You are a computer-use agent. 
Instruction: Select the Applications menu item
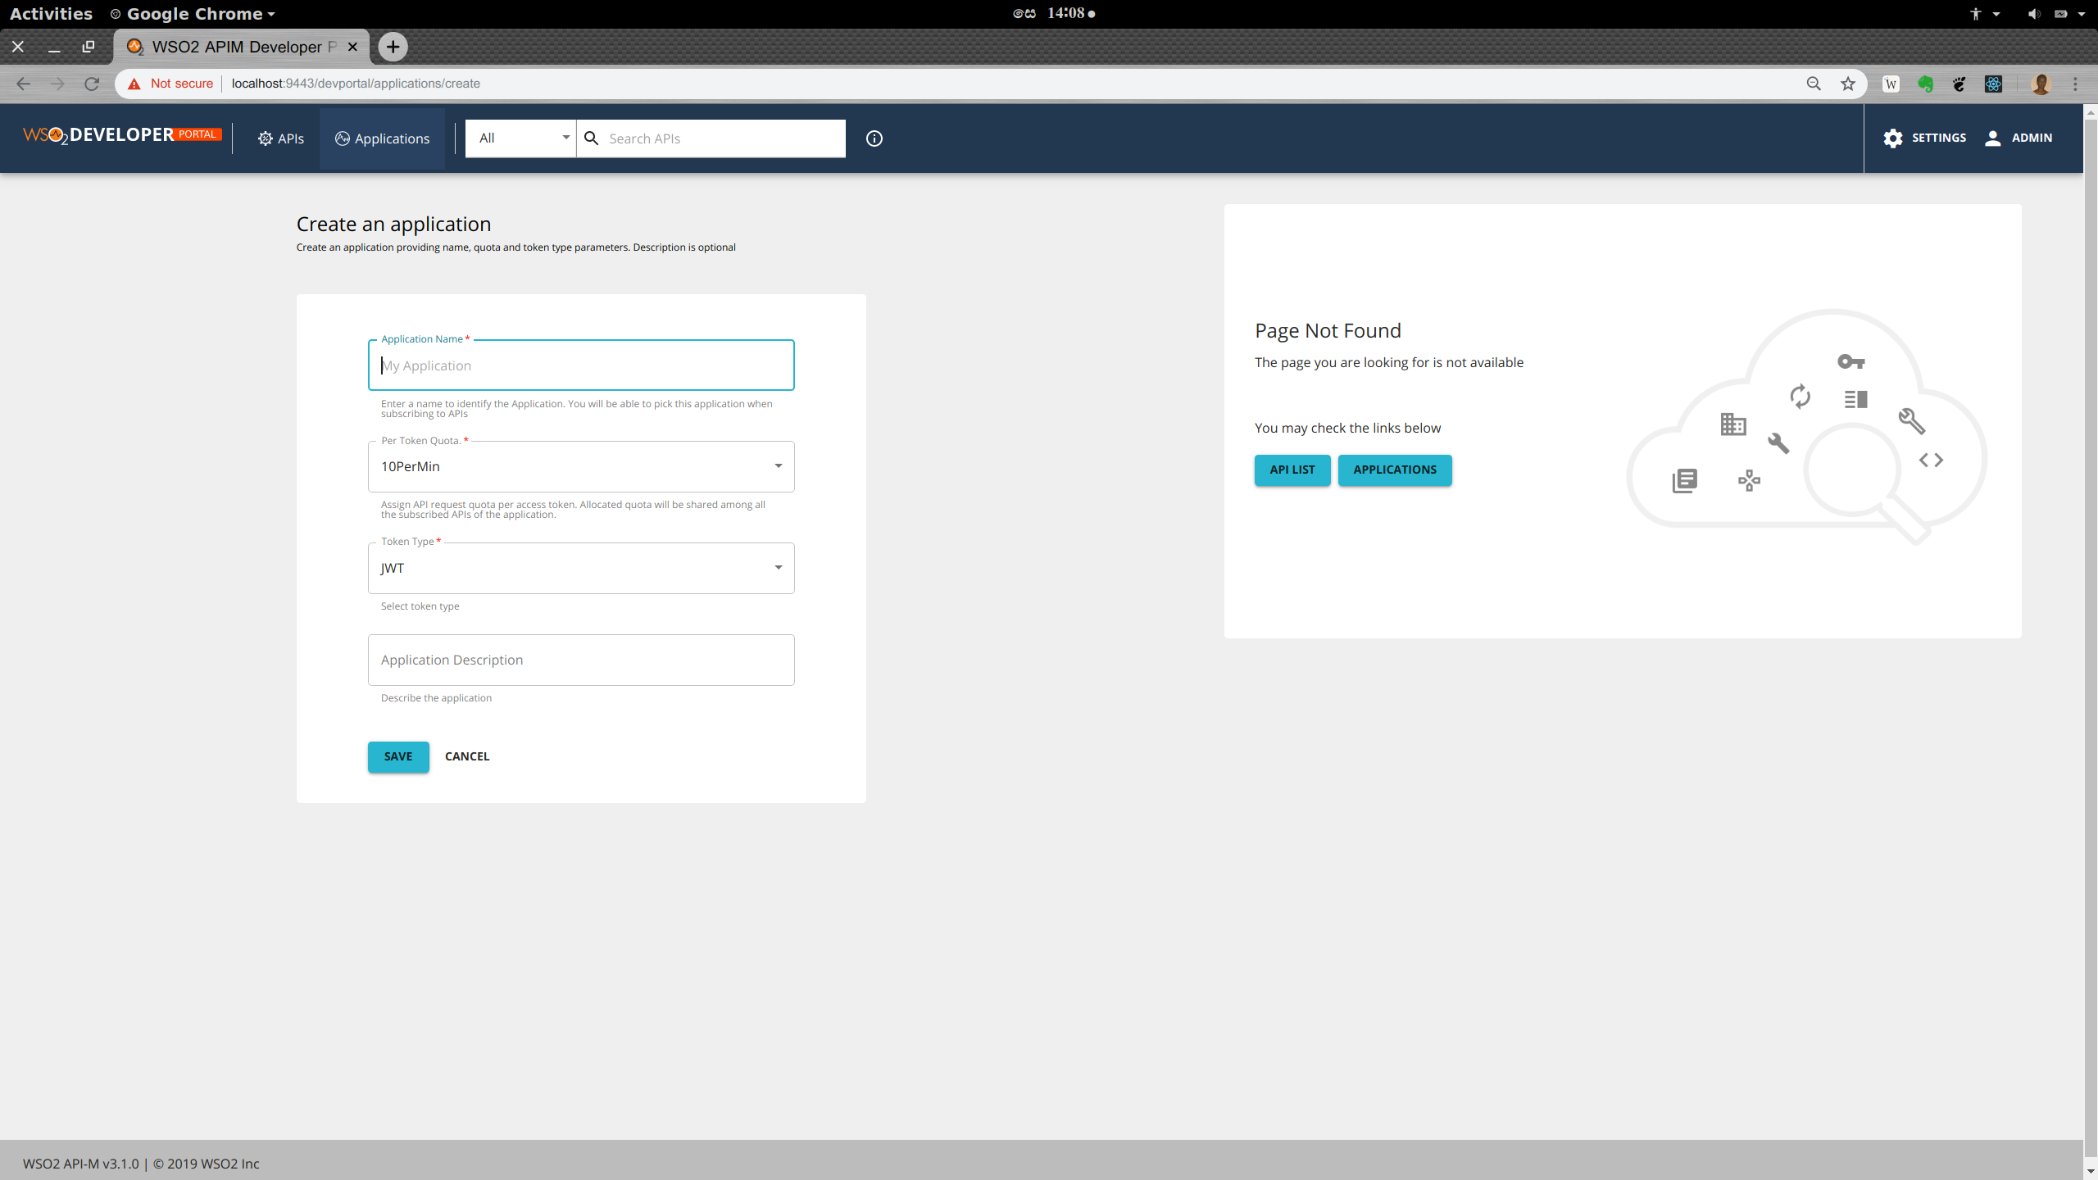pyautogui.click(x=382, y=138)
